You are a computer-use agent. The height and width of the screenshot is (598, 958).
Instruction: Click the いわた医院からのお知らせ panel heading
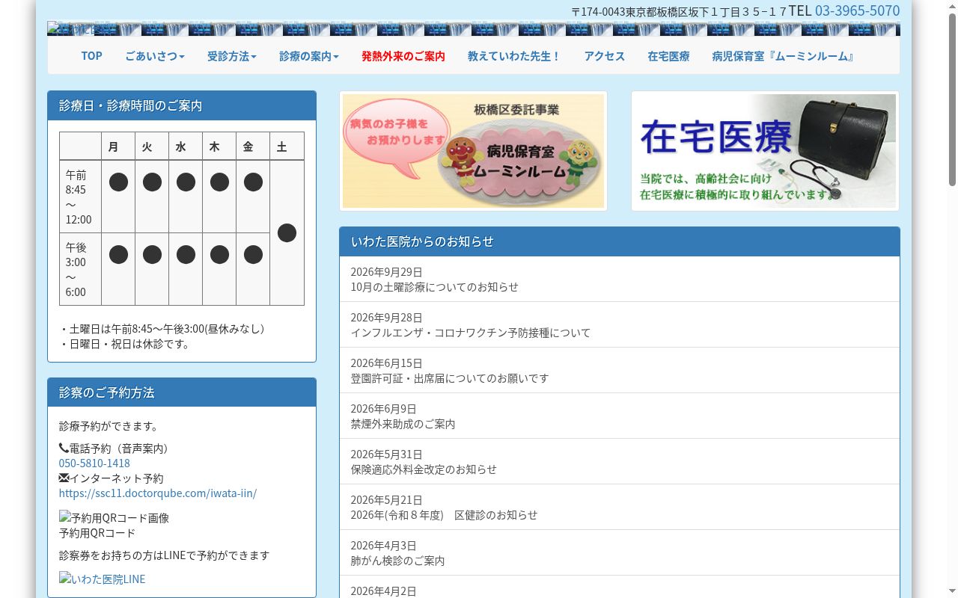[620, 242]
